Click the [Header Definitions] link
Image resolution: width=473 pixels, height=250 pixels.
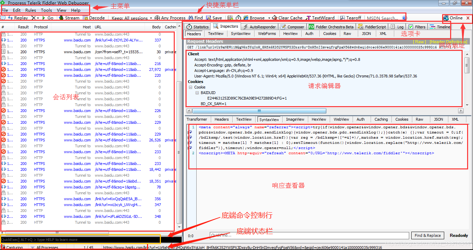(x=448, y=41)
